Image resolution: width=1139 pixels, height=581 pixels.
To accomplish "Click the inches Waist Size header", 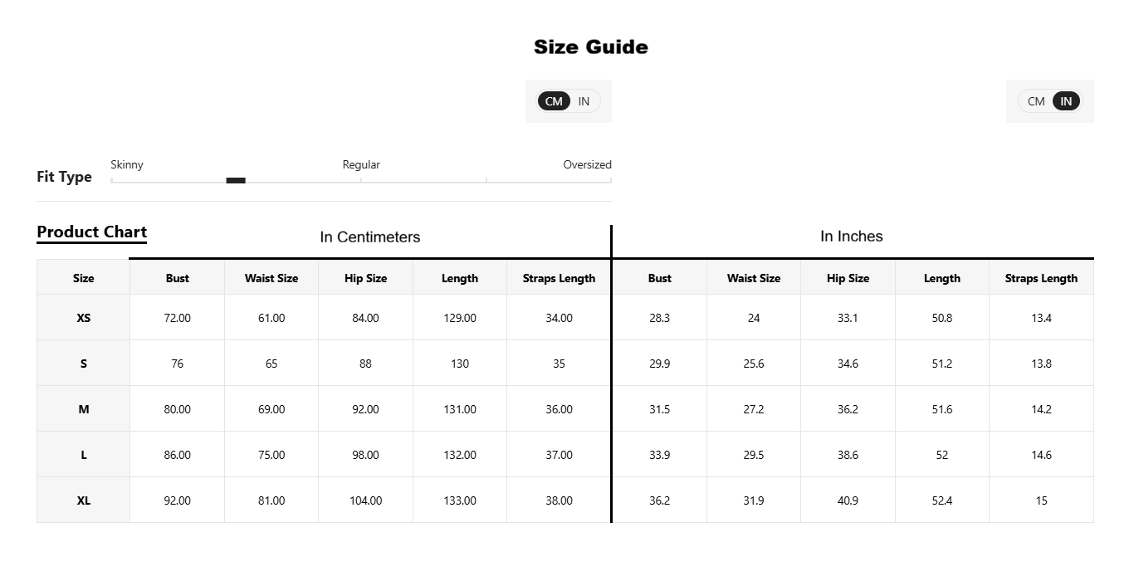I will [x=754, y=278].
